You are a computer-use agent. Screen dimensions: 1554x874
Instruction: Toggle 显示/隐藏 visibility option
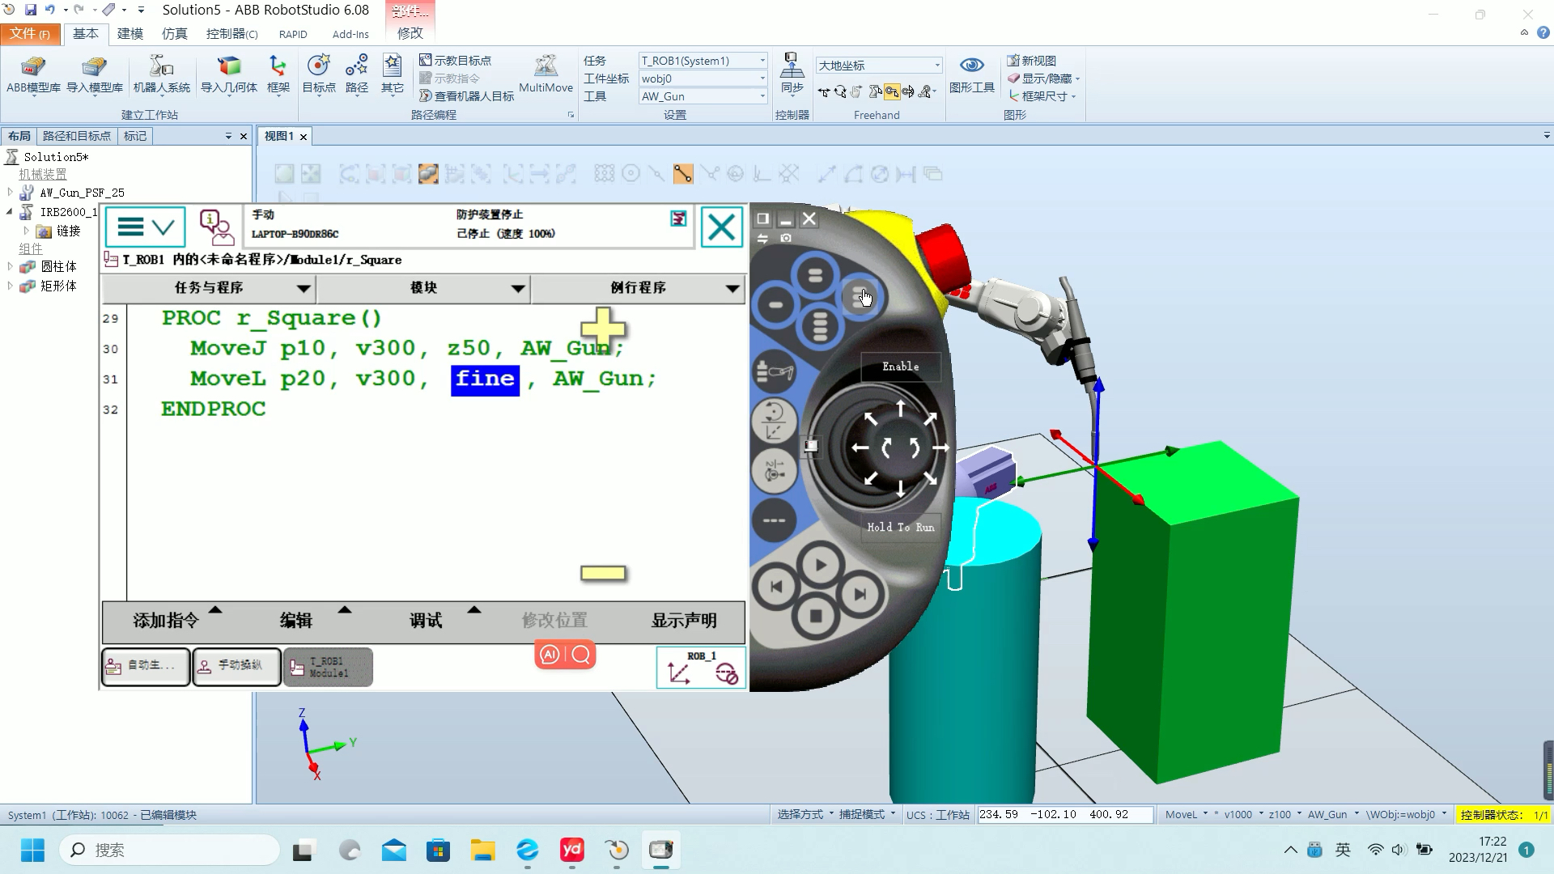pyautogui.click(x=1045, y=78)
